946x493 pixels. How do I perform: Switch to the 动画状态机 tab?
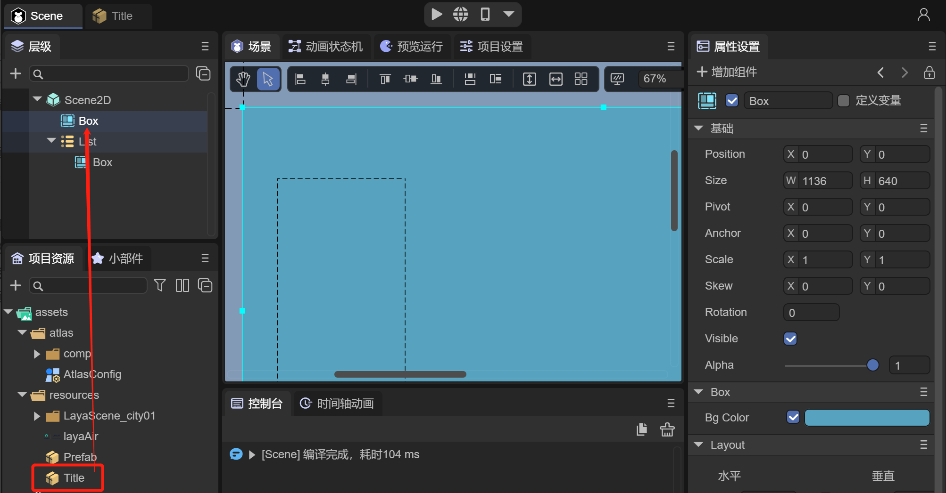[x=326, y=47]
